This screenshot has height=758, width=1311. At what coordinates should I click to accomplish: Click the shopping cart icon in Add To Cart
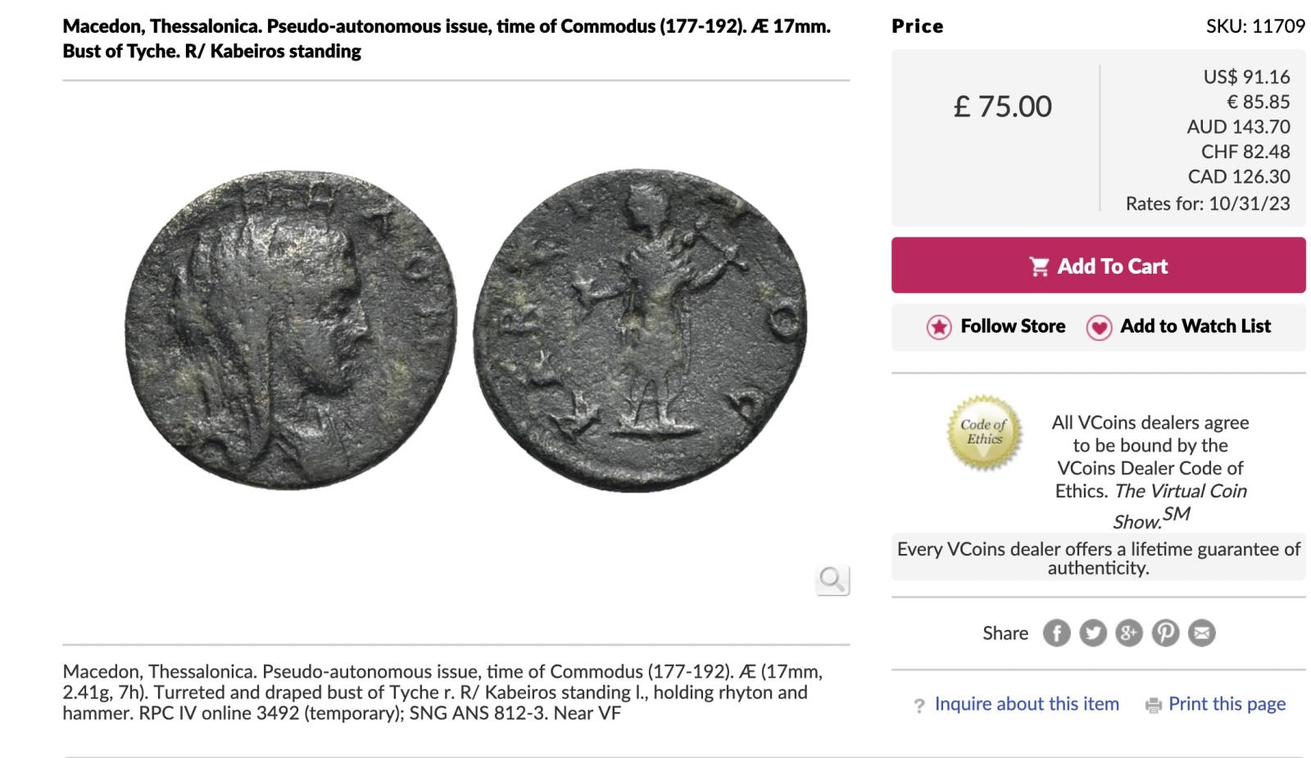(x=1039, y=266)
